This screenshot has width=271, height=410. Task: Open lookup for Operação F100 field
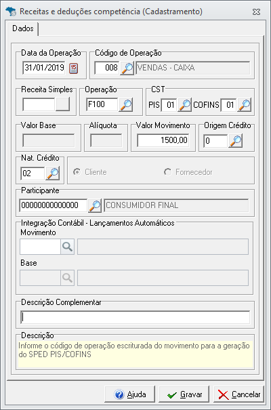tap(126, 104)
